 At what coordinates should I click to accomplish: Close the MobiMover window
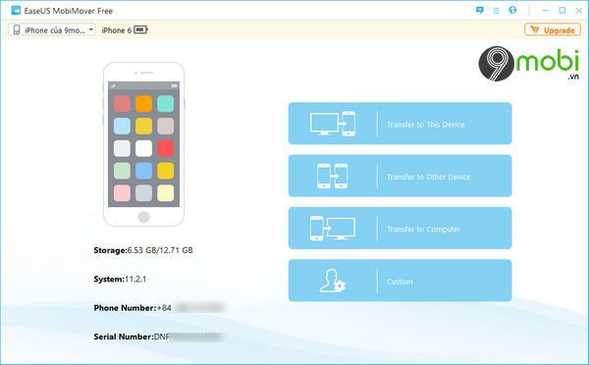click(579, 11)
